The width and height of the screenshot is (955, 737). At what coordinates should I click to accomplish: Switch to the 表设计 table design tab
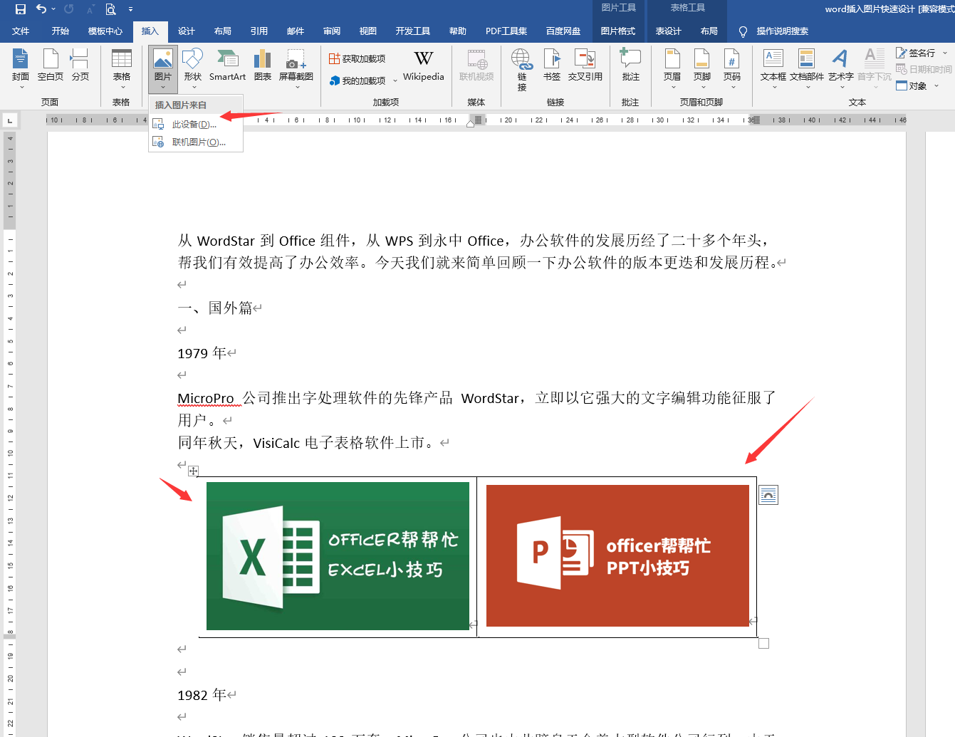coord(669,31)
